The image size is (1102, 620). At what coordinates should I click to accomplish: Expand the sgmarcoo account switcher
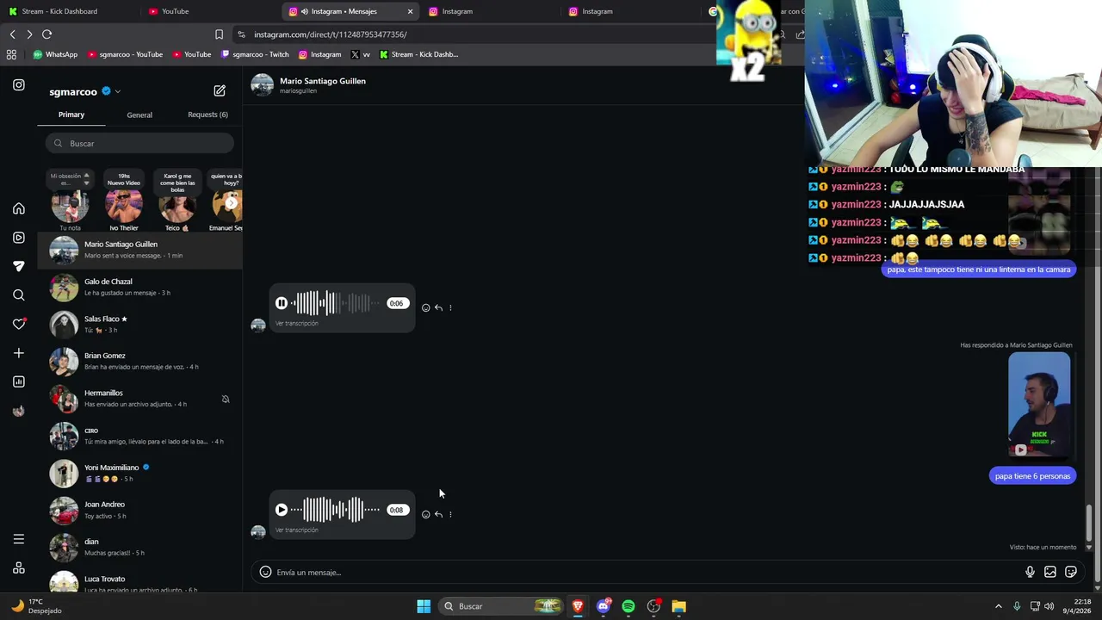tap(118, 91)
